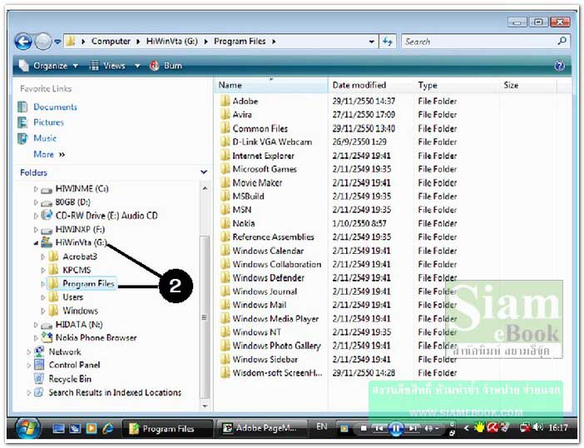
Task: Expand the 80GB (D:) drive node
Action: coord(36,202)
